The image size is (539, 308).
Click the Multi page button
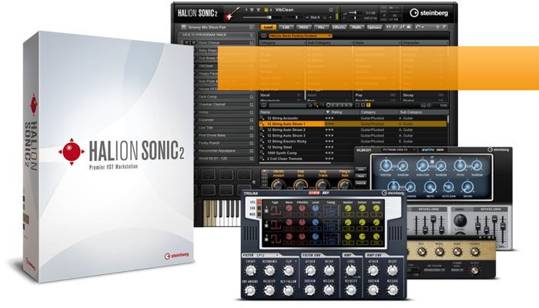coord(357,27)
